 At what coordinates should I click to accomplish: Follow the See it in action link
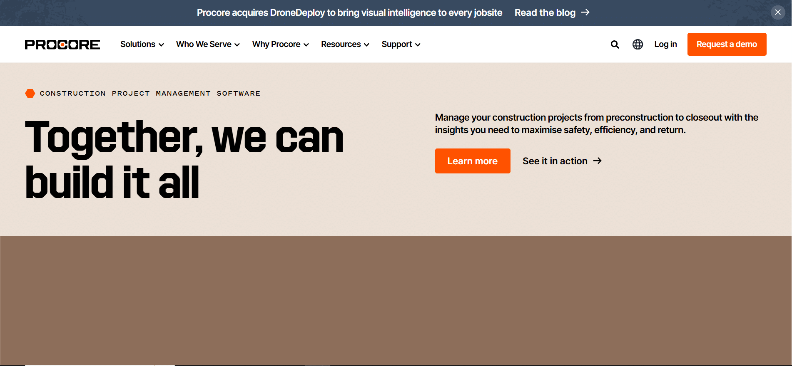pos(562,161)
